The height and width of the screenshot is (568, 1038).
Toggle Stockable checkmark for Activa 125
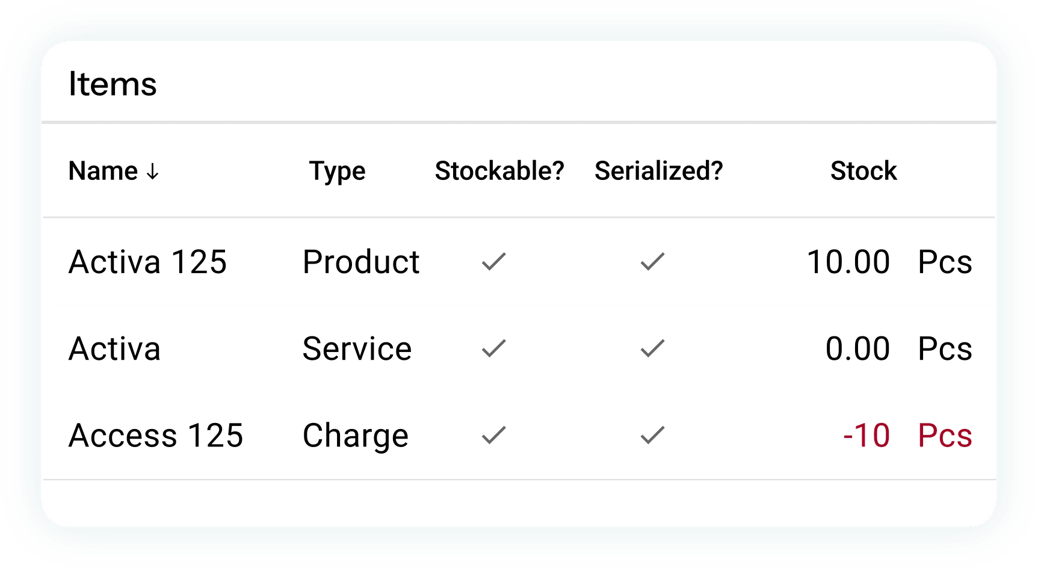coord(494,261)
